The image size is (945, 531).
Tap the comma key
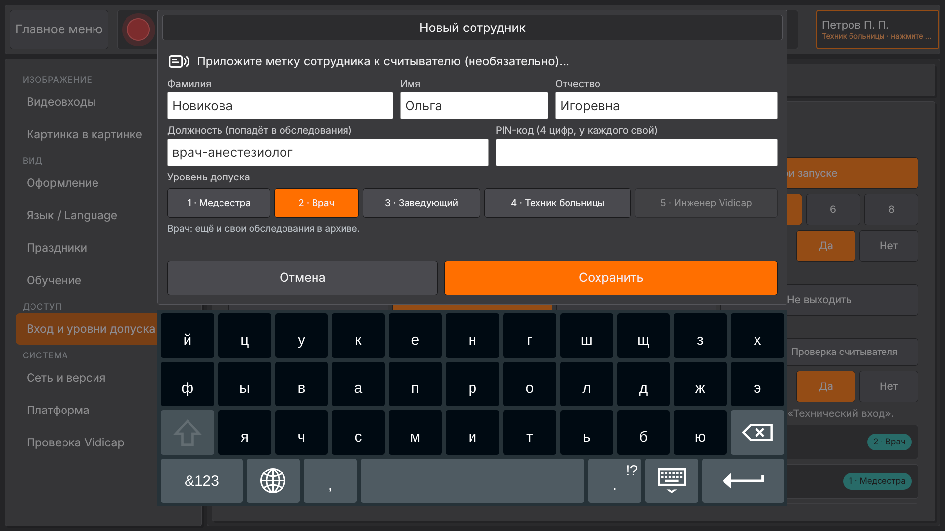[x=330, y=481]
